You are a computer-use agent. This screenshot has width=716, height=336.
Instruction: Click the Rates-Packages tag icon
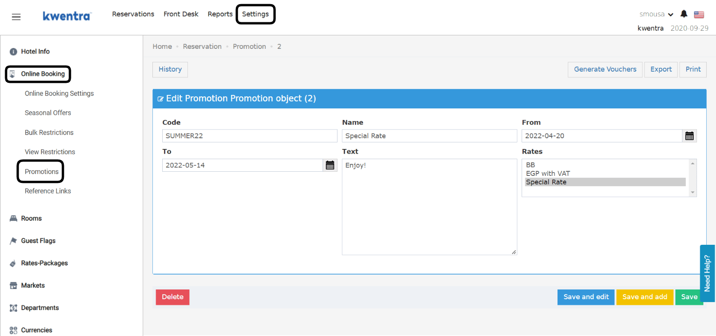point(13,263)
